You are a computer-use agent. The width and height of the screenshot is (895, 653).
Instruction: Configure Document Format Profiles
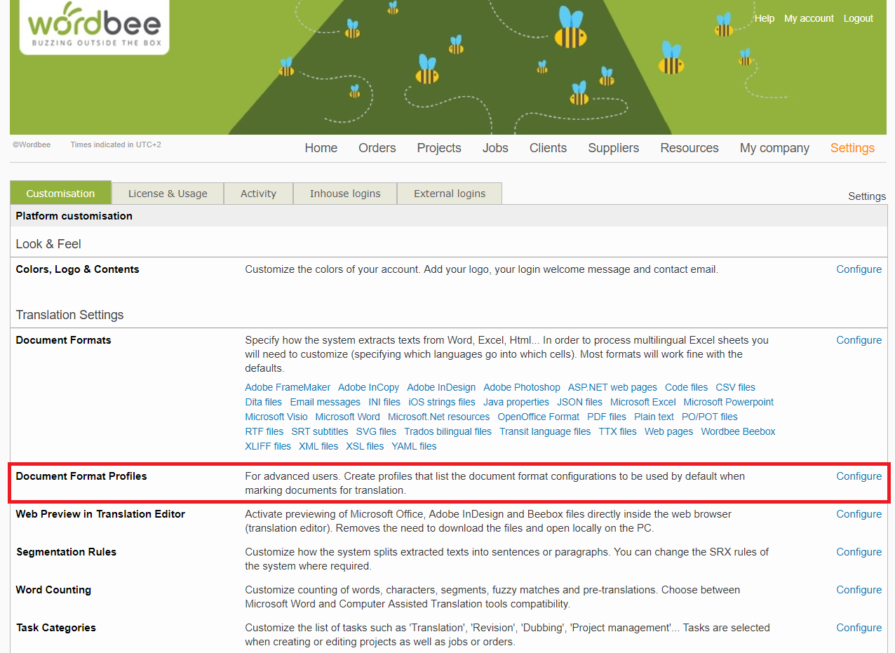[x=859, y=476]
